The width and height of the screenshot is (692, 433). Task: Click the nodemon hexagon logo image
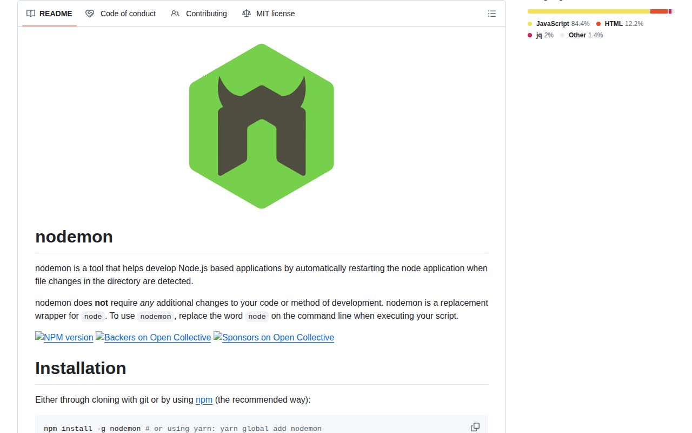tap(262, 126)
